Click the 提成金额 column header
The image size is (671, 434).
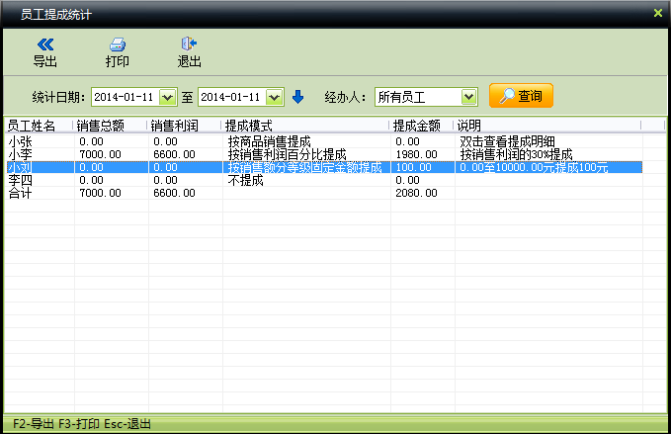(x=422, y=126)
